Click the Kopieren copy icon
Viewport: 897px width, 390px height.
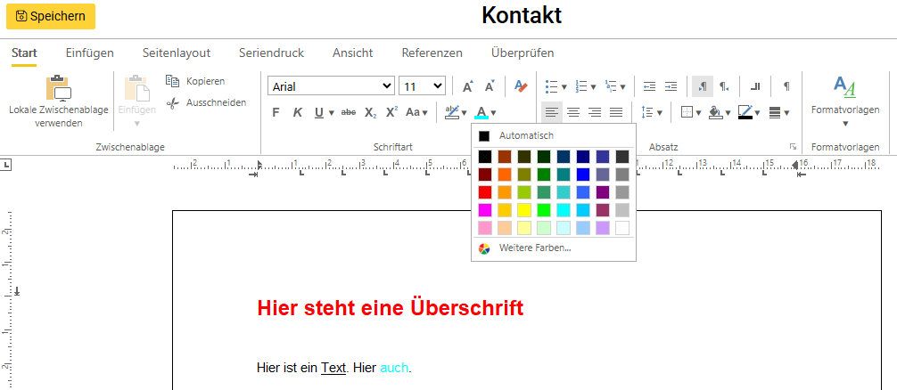173,81
